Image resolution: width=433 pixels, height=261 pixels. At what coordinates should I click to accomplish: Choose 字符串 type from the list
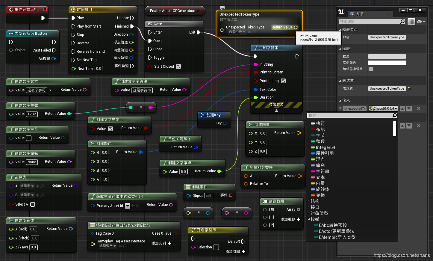(323, 171)
